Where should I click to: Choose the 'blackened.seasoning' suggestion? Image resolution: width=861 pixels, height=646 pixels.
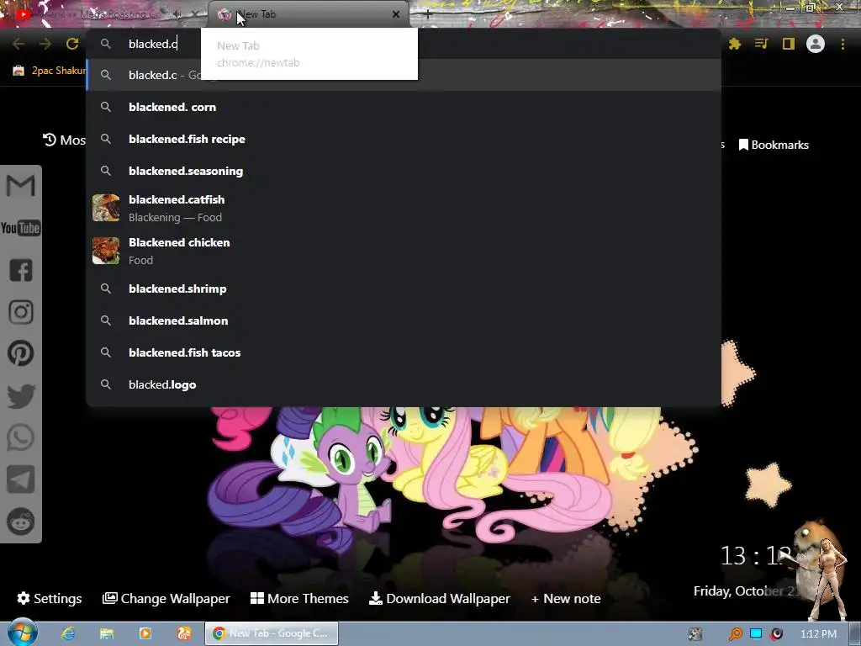404,171
